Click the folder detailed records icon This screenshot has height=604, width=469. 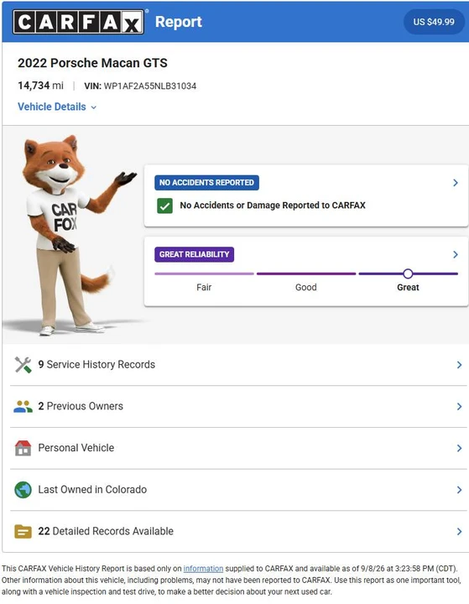coord(23,531)
